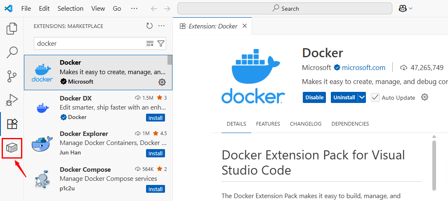
Task: Expand the Uninstall dropdown arrow
Action: click(362, 98)
